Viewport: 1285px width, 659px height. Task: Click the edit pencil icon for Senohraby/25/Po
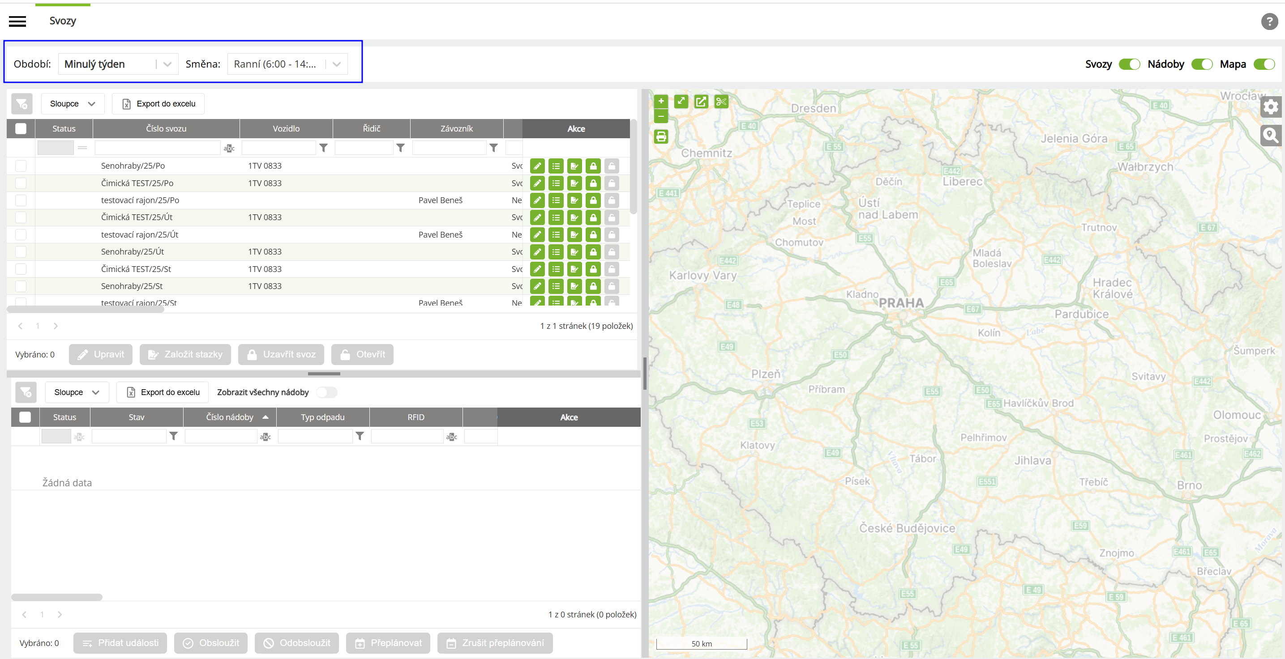tap(537, 166)
